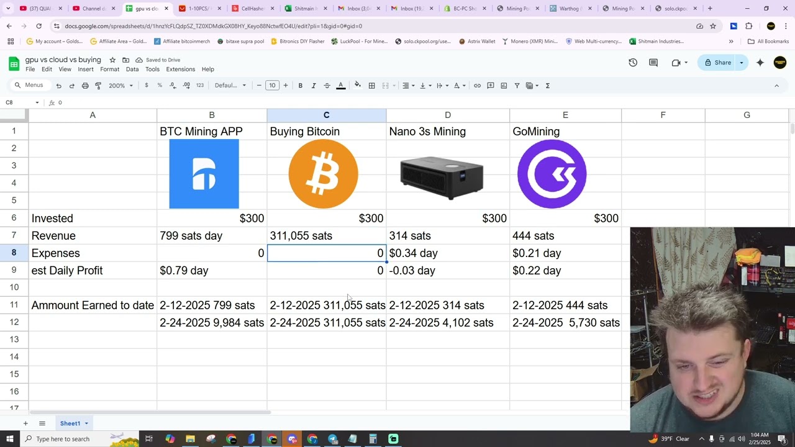795x447 pixels.
Task: Open the File menu
Action: point(30,70)
